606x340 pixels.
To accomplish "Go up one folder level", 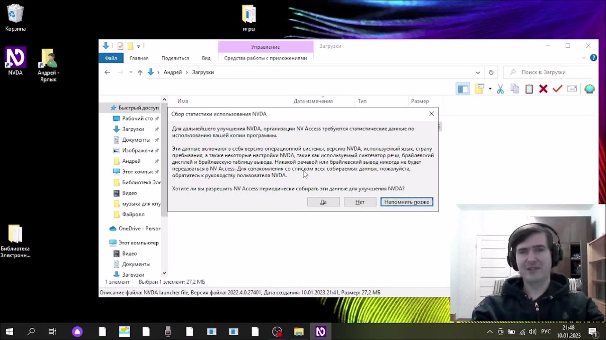I will click(x=140, y=72).
